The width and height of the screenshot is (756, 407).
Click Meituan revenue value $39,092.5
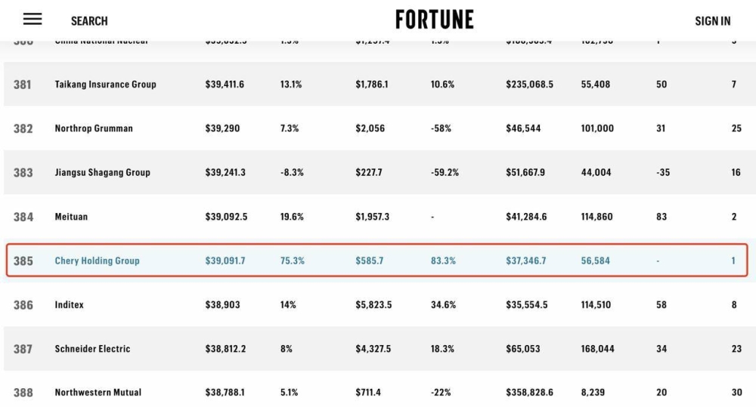click(x=226, y=217)
